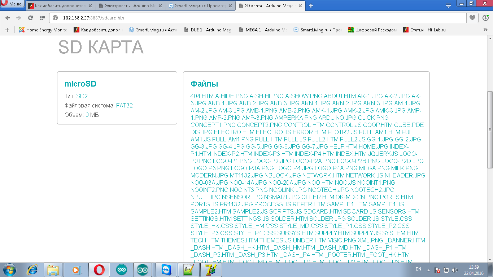Close the Как добавить дополнител tab

click(90, 6)
